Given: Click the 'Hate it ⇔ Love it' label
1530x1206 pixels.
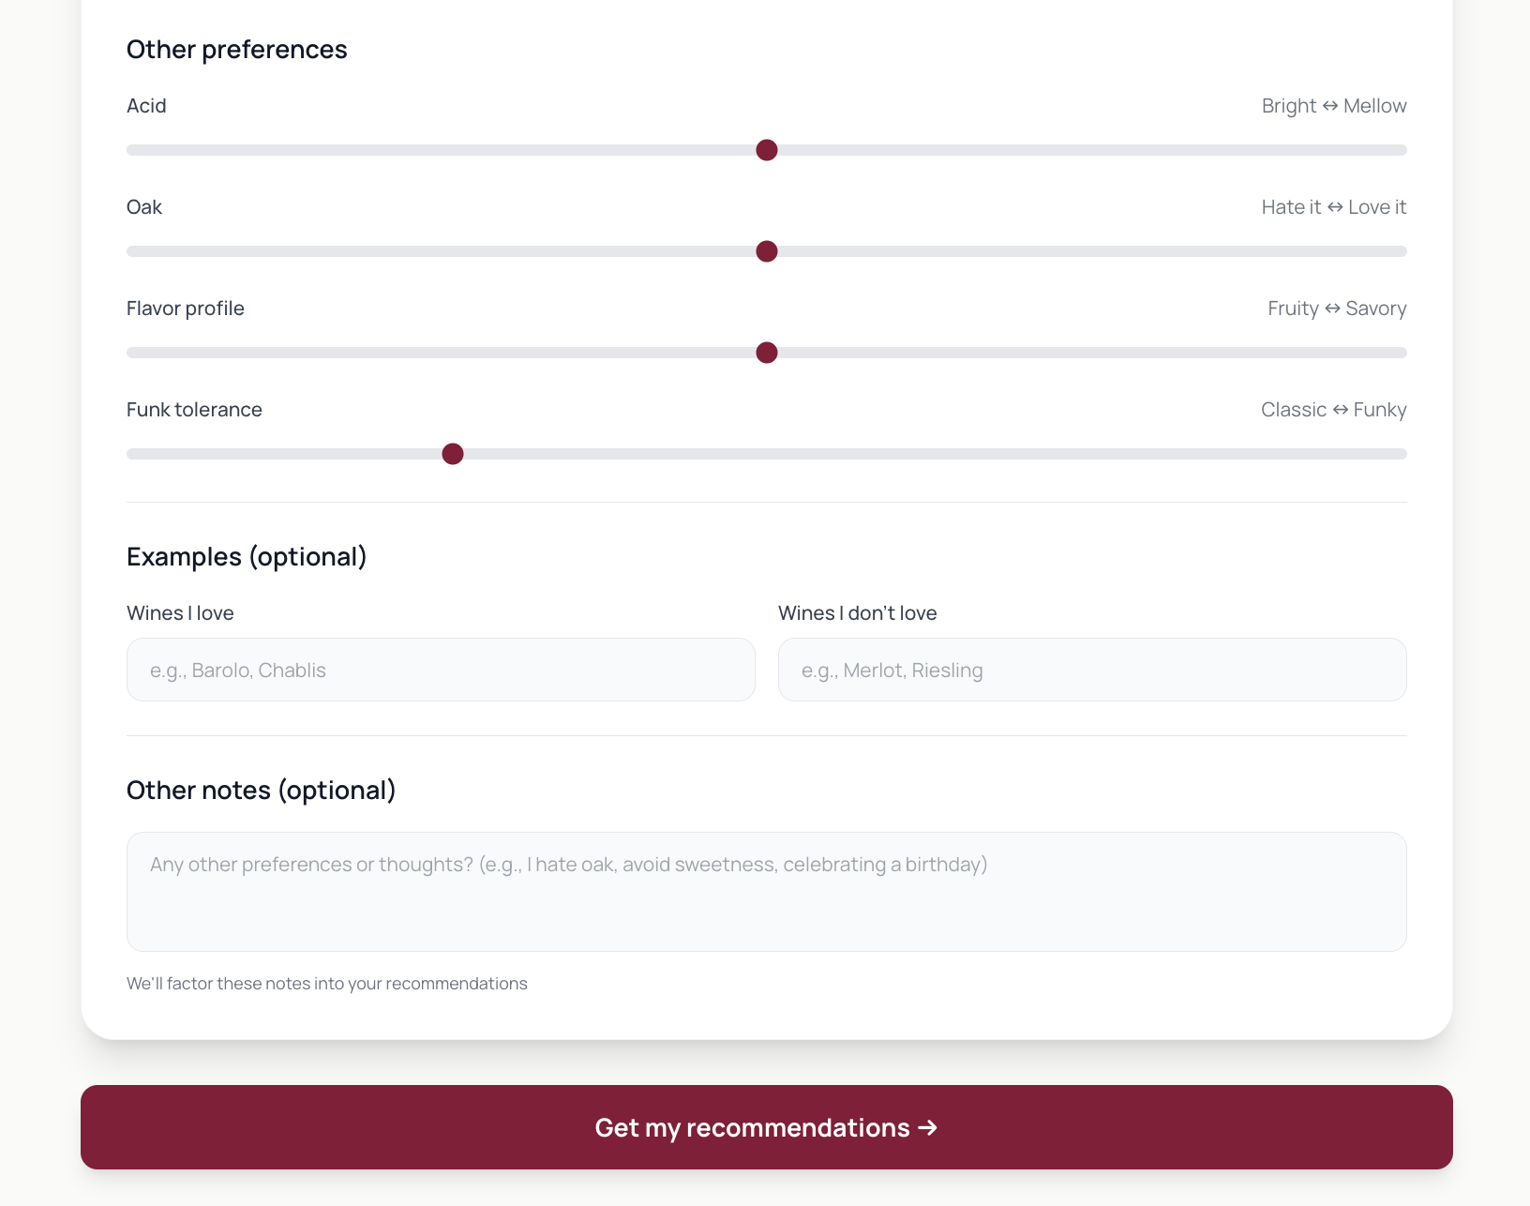Looking at the screenshot, I should 1332,206.
